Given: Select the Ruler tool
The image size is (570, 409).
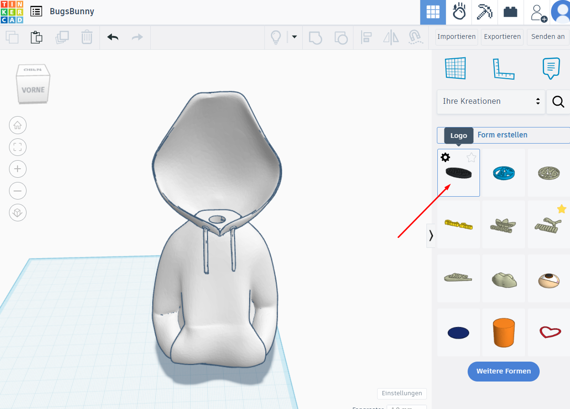Looking at the screenshot, I should pos(503,69).
